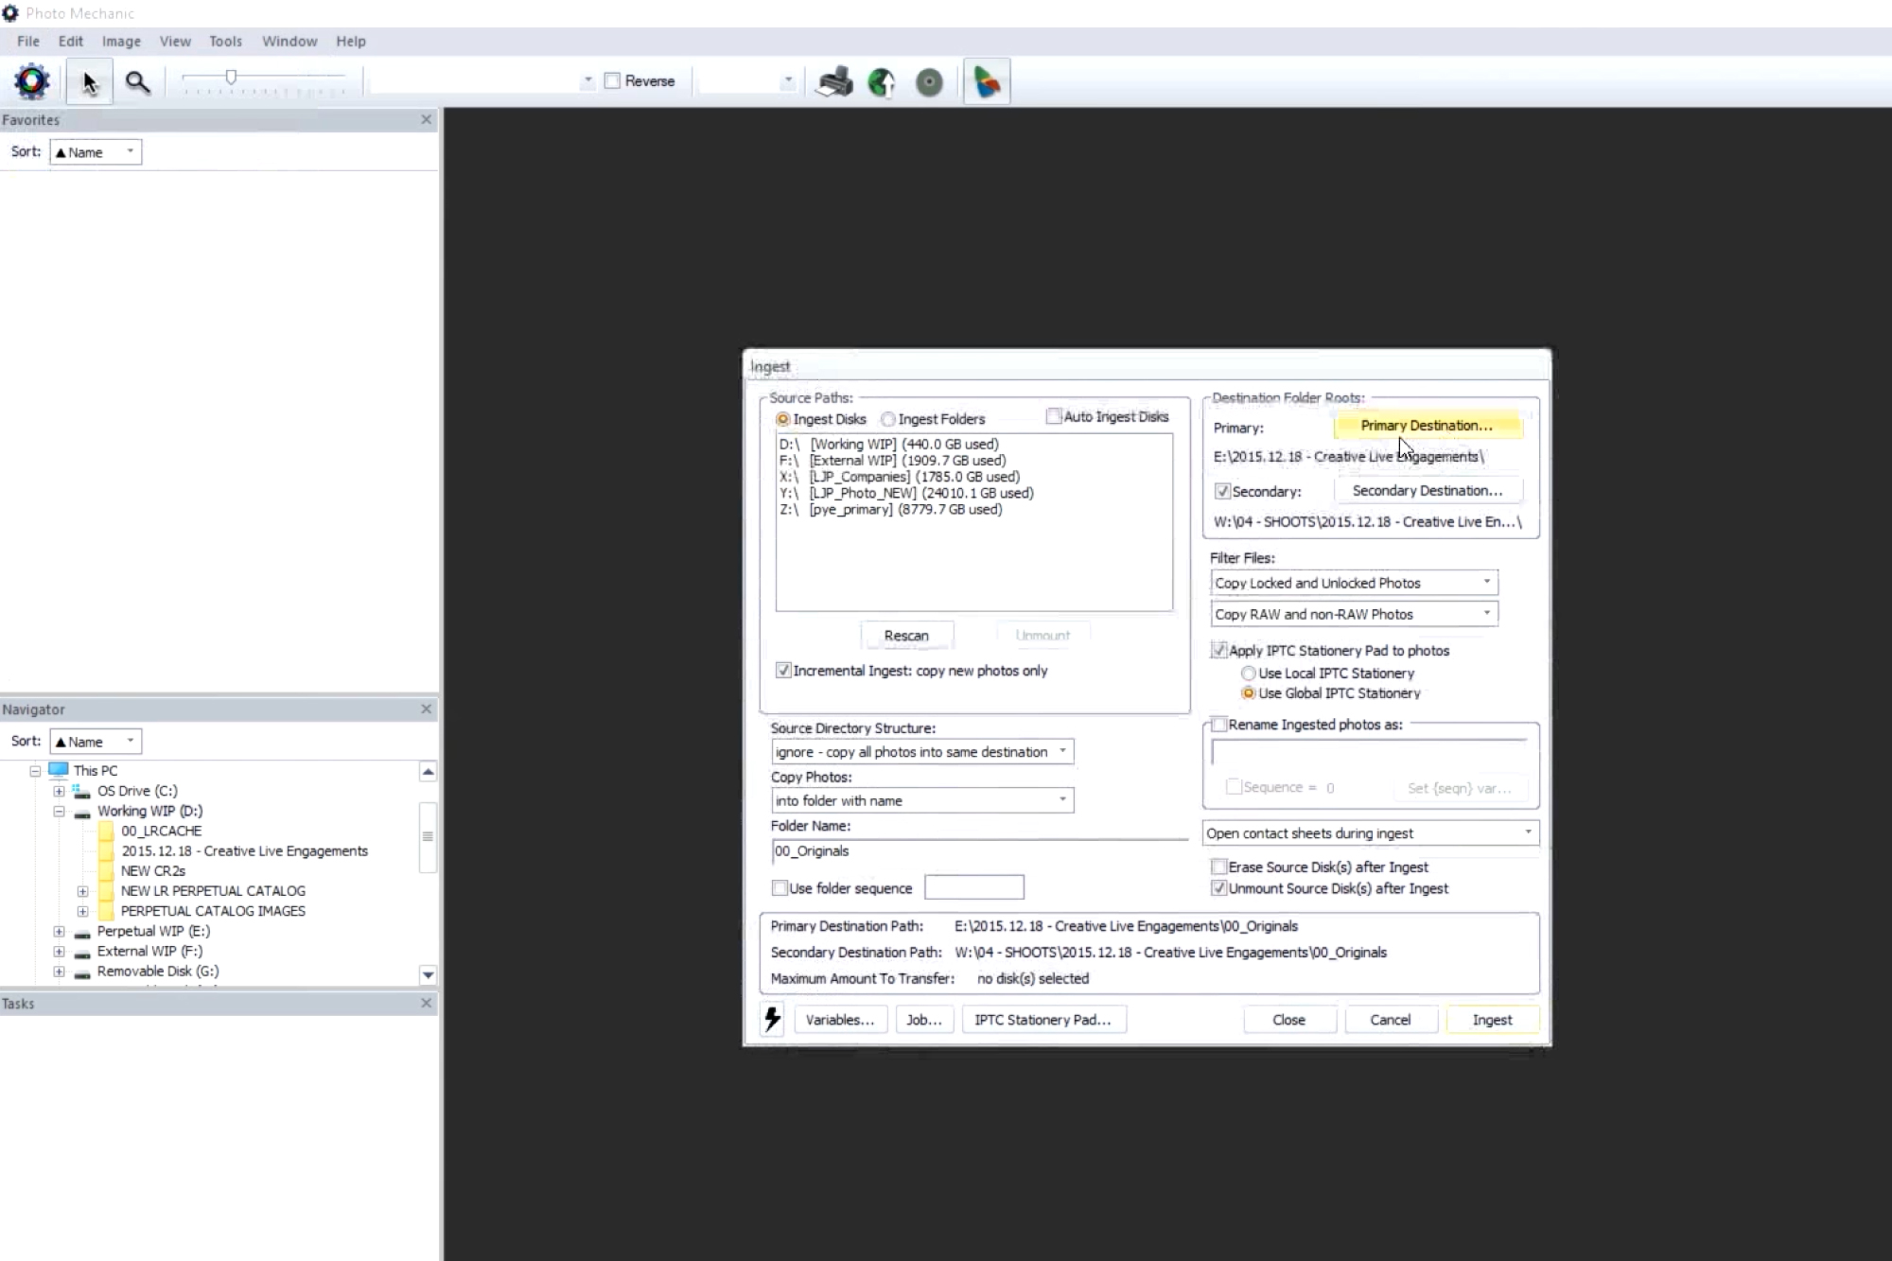The height and width of the screenshot is (1261, 1892).
Task: Select the arrow pointer tool
Action: click(x=90, y=82)
